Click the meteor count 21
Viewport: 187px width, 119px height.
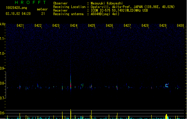43,14
